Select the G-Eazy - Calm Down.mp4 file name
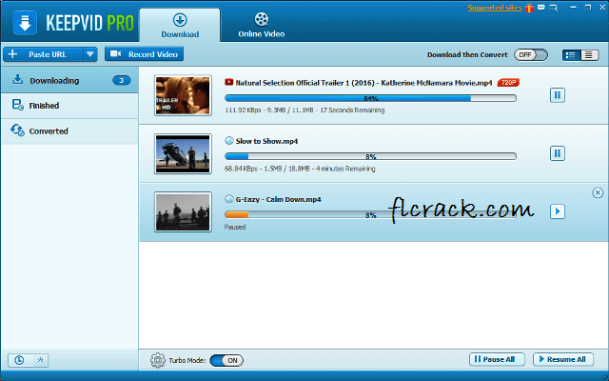The height and width of the screenshot is (381, 609). [x=278, y=199]
